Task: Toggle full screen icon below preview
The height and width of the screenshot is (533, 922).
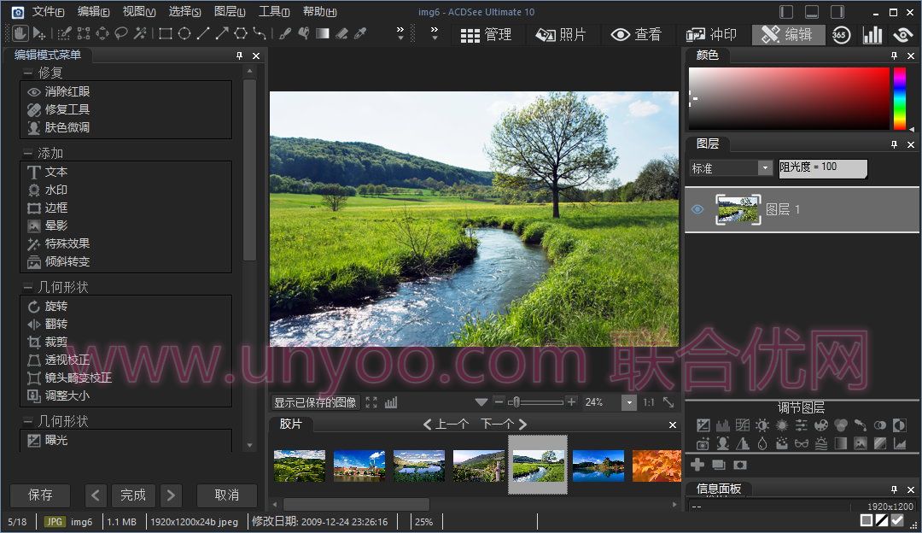Action: pyautogui.click(x=371, y=402)
